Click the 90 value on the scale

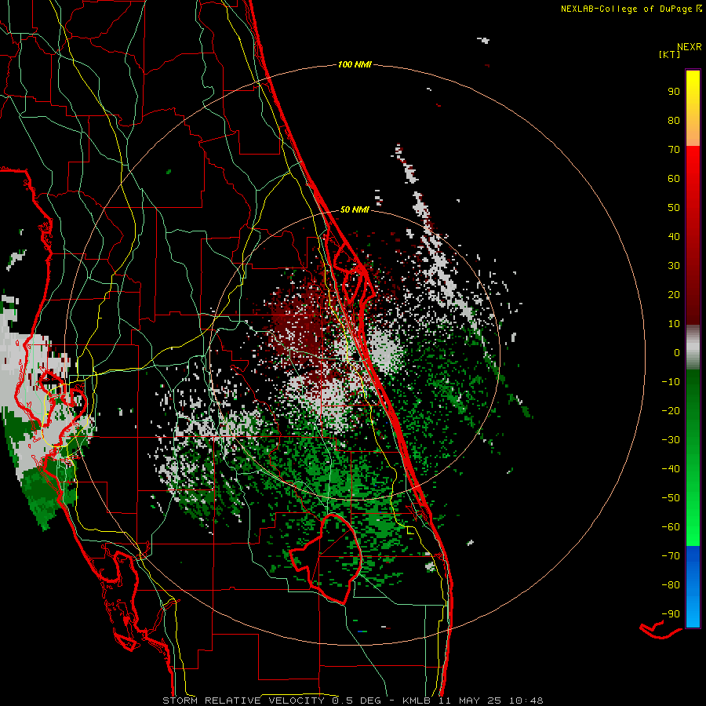tap(674, 92)
